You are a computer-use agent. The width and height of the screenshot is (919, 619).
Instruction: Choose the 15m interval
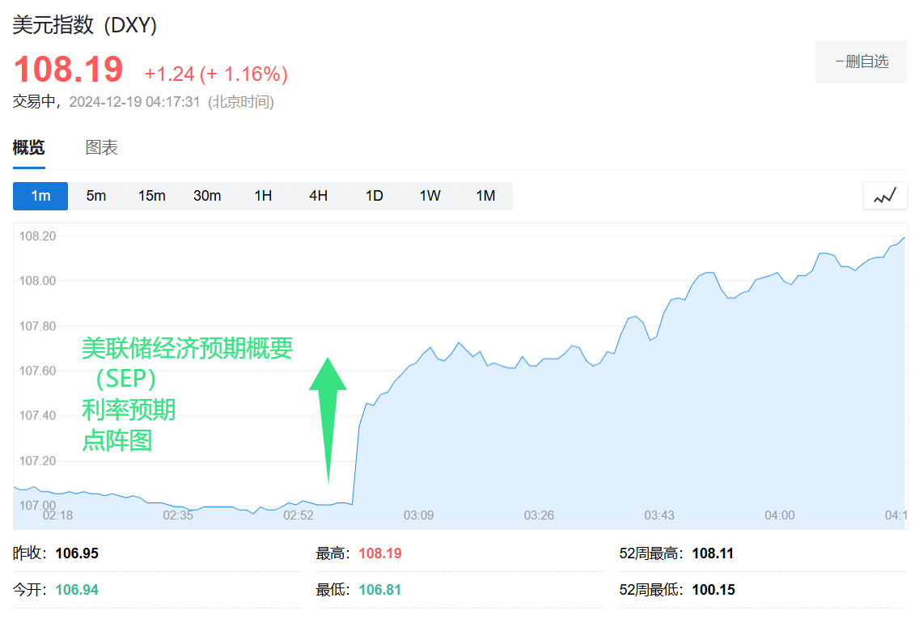pos(151,196)
